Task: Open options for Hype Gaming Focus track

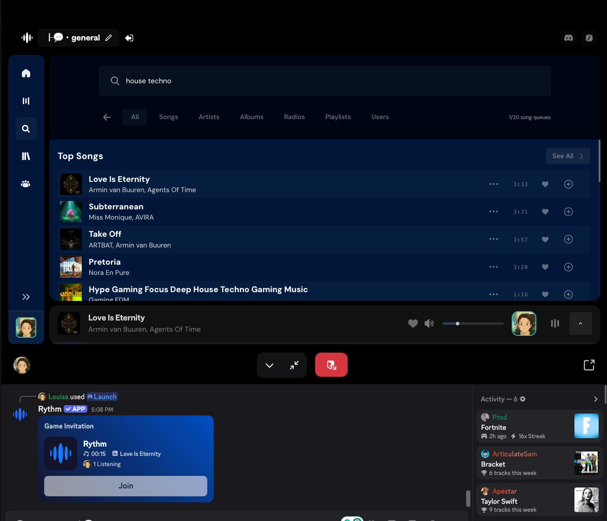Action: tap(494, 294)
